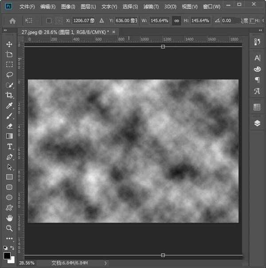266x268 pixels.
Task: Choose the Horizontal Type tool
Action: click(9, 147)
